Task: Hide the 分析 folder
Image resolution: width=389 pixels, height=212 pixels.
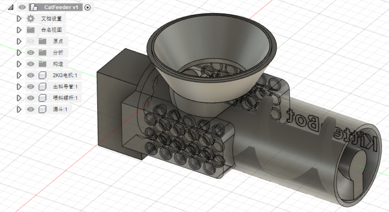Action: [x=31, y=53]
